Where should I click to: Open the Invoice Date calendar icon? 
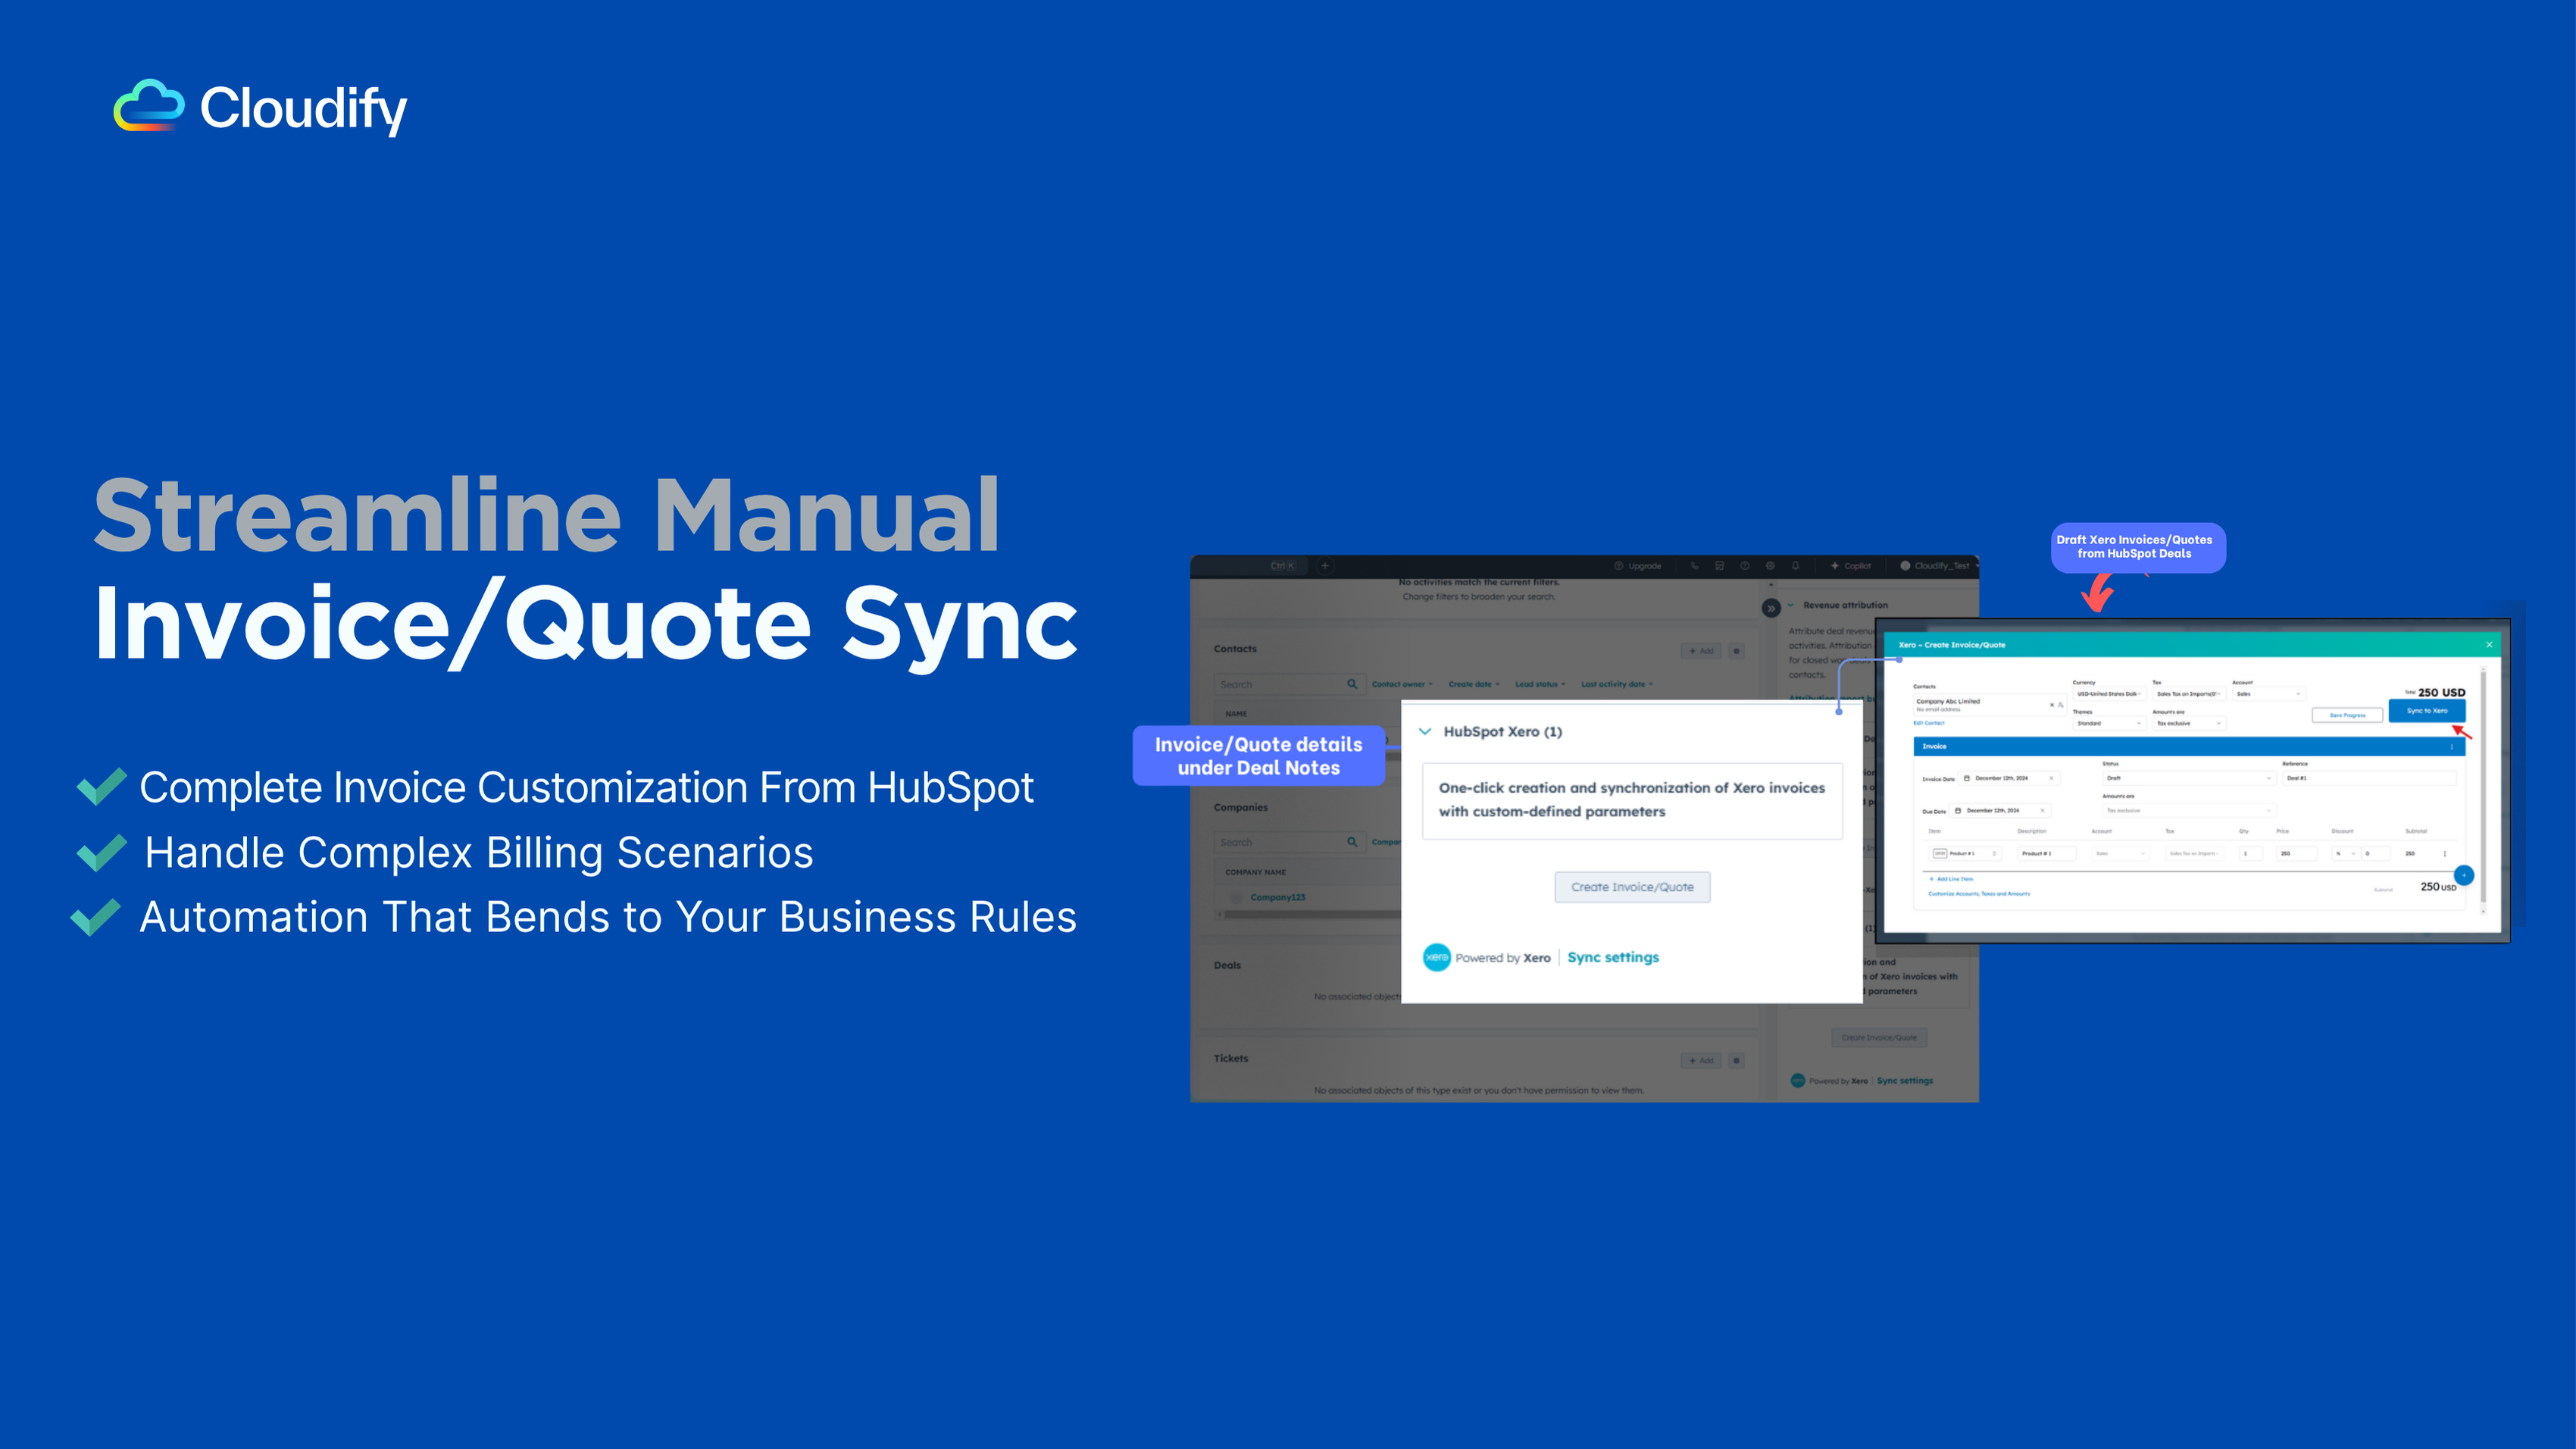tap(1967, 778)
